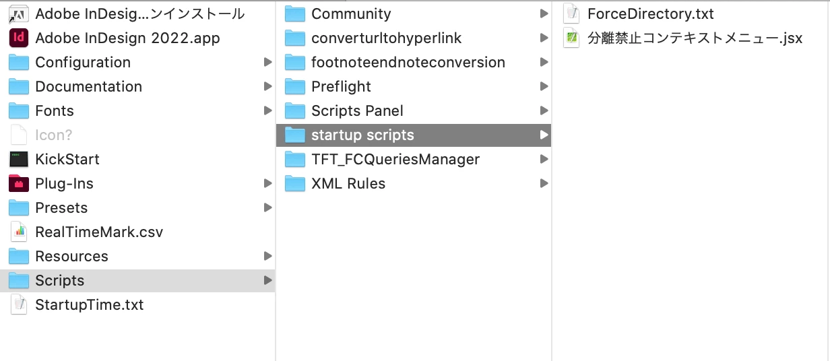Viewport: 830px width, 361px height.
Task: Expand the XML Rules folder chevron
Action: click(x=544, y=183)
